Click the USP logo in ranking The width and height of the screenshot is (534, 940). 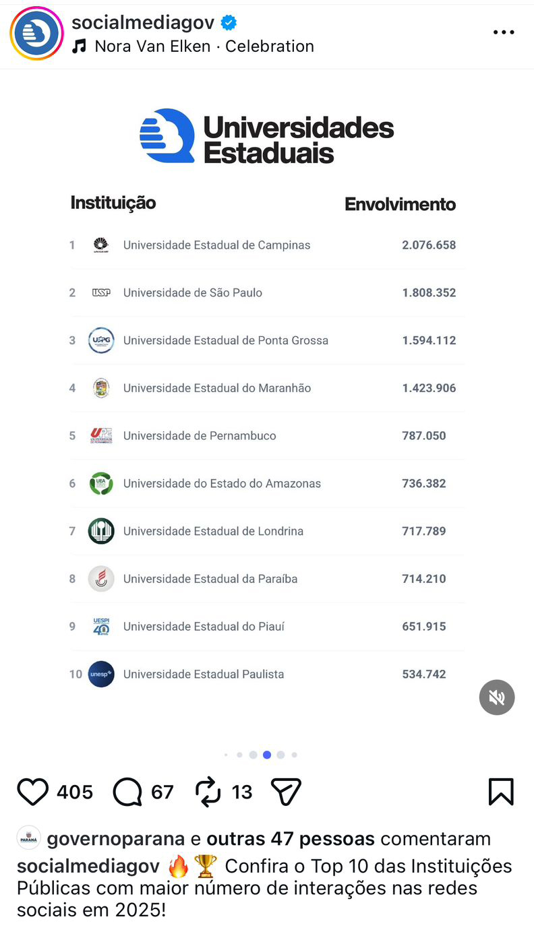101,293
